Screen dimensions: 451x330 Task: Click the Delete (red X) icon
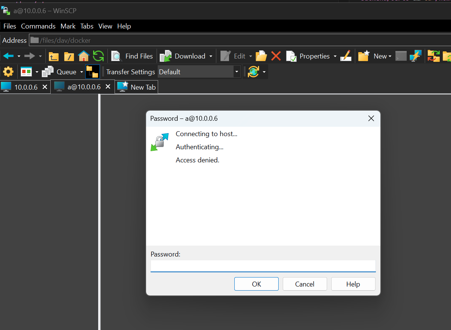click(276, 56)
